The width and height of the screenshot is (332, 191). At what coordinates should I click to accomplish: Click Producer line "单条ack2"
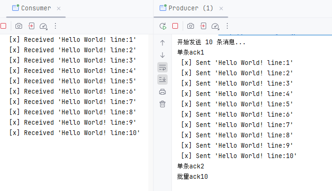point(191,166)
